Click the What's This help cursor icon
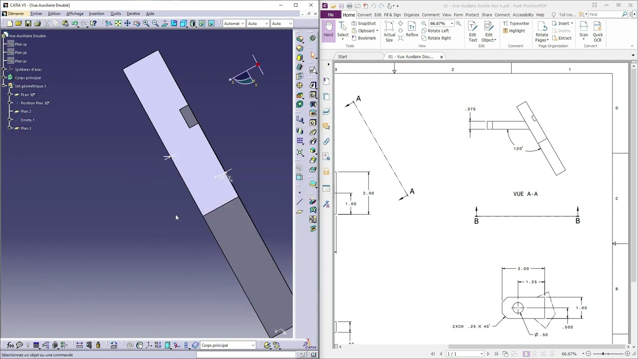This screenshot has height=359, width=638. tap(93, 23)
